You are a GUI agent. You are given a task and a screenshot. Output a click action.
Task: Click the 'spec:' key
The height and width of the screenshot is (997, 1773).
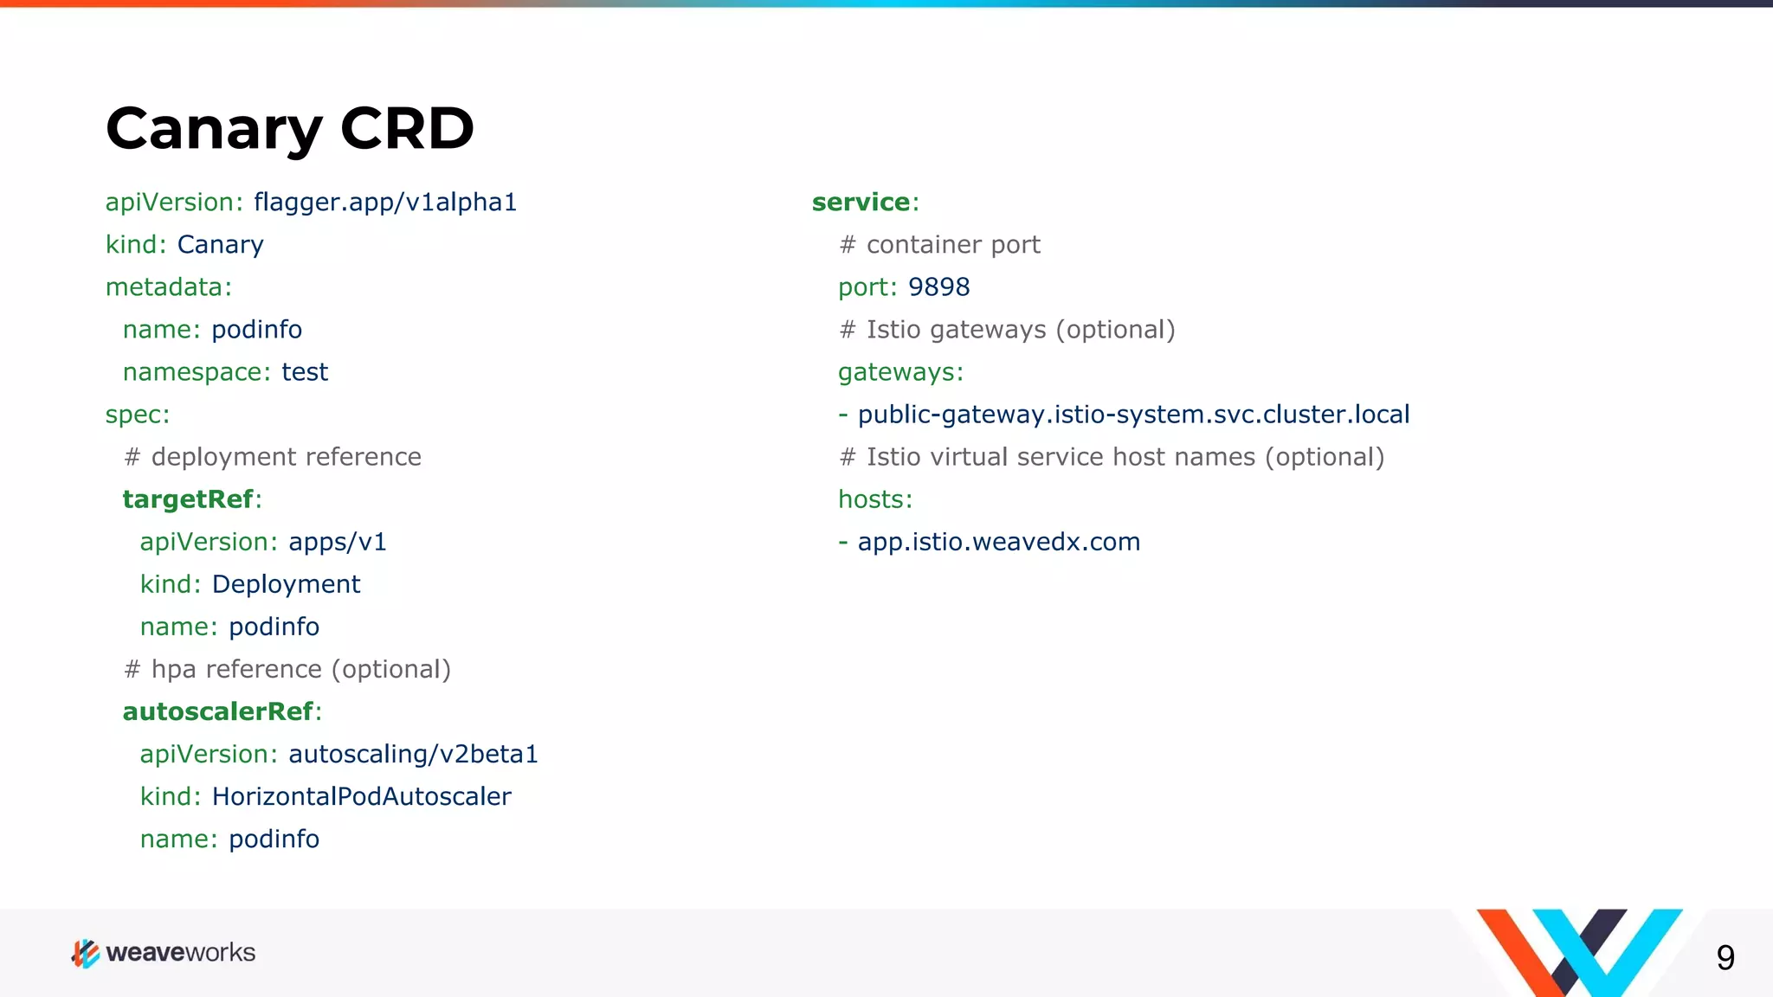point(138,415)
